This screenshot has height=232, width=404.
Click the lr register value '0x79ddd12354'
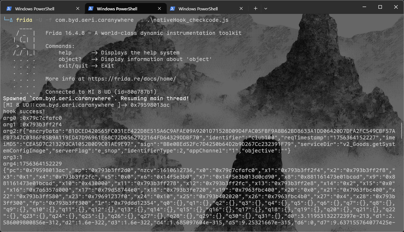point(137,203)
